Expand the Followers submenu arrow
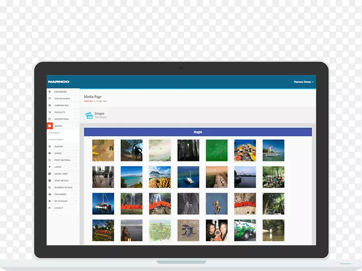Screen dimensions: 362x271 pyautogui.click(x=76, y=194)
